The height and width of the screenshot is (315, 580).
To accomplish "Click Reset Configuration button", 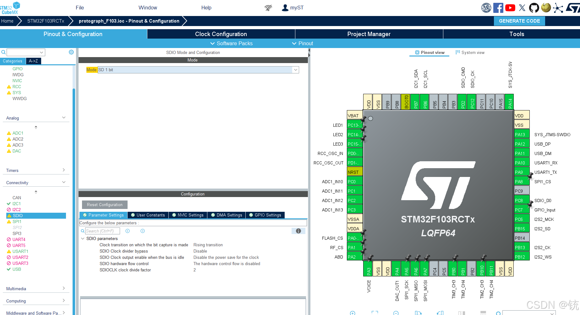I will click(105, 205).
